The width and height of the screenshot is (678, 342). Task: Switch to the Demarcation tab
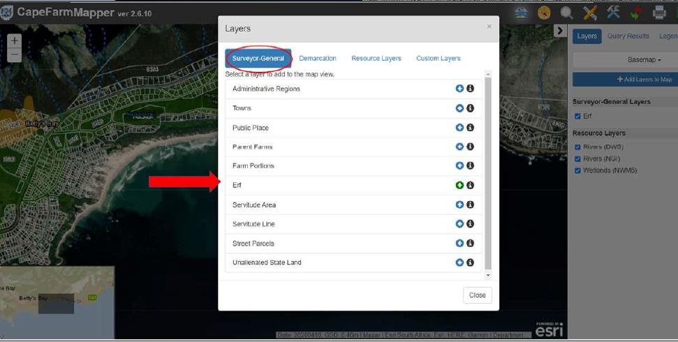coord(318,59)
